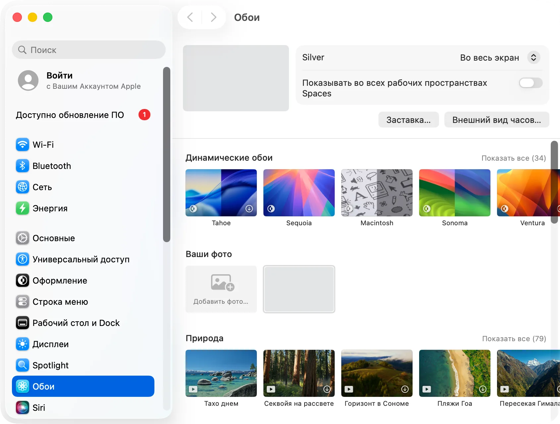Show all 34 dynamic wallpapers
This screenshot has width=560, height=424.
[514, 158]
